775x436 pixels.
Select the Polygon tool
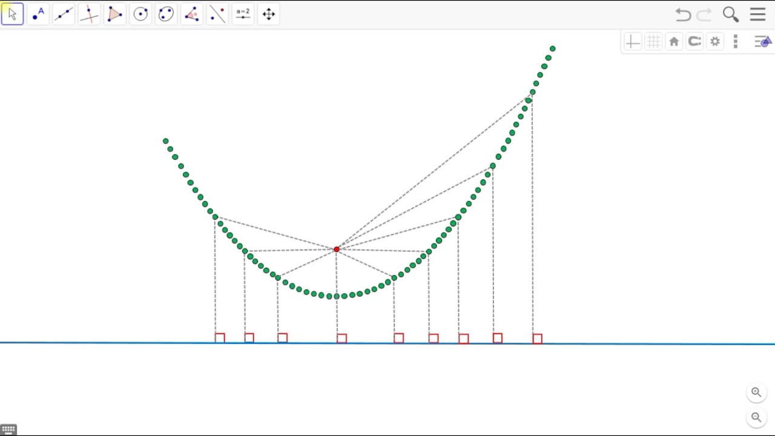114,14
